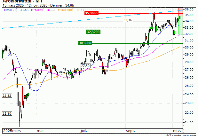Click the 2025mars x-axis label
The height and width of the screenshot is (136, 198).
click(12, 131)
